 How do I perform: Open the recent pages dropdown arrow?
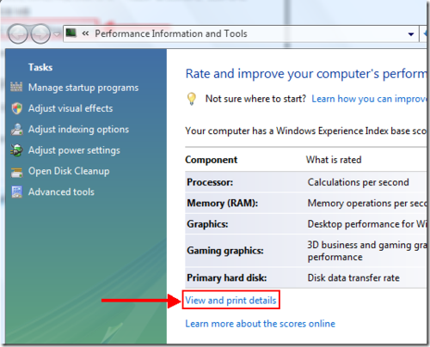tap(57, 34)
